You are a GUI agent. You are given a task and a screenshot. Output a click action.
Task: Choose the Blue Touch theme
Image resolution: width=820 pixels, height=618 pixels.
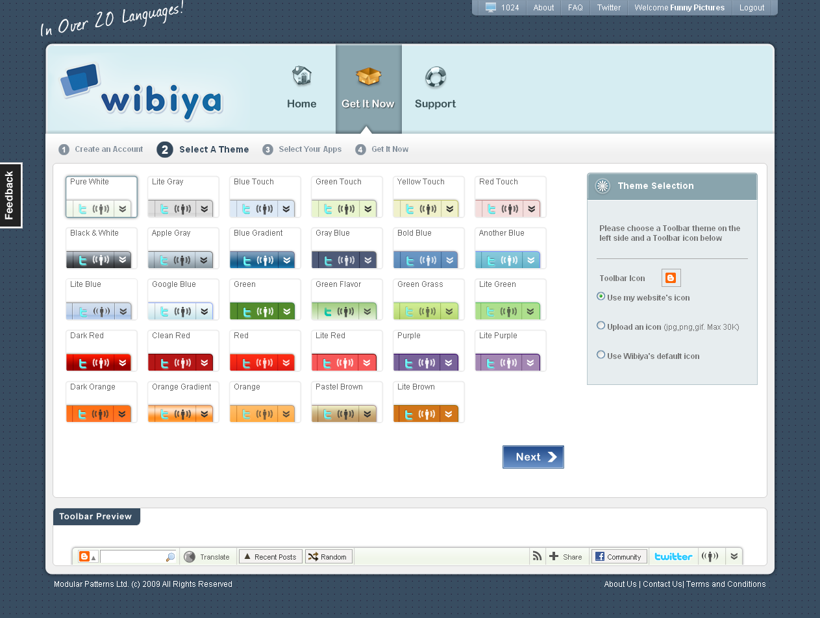tap(265, 197)
